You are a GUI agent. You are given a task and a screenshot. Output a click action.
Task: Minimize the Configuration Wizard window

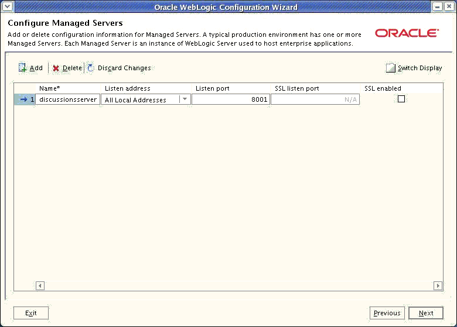(x=437, y=6)
